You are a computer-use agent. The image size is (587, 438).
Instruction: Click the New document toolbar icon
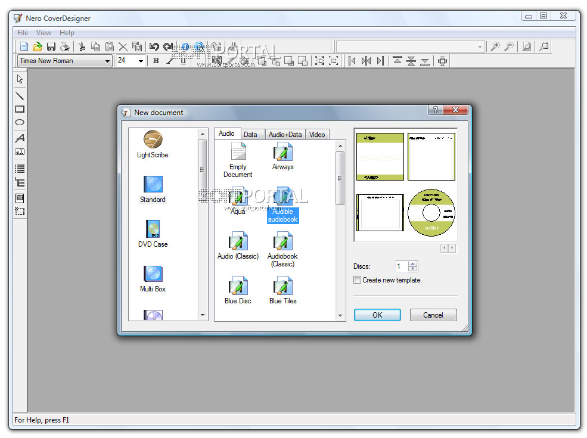point(24,46)
